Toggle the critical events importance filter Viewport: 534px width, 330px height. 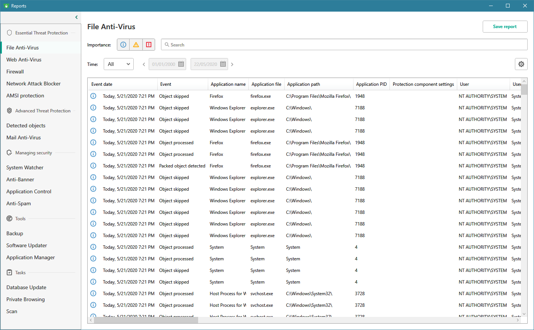[x=149, y=45]
